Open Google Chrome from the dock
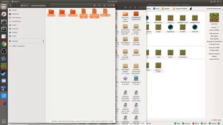 click(x=4, y=44)
